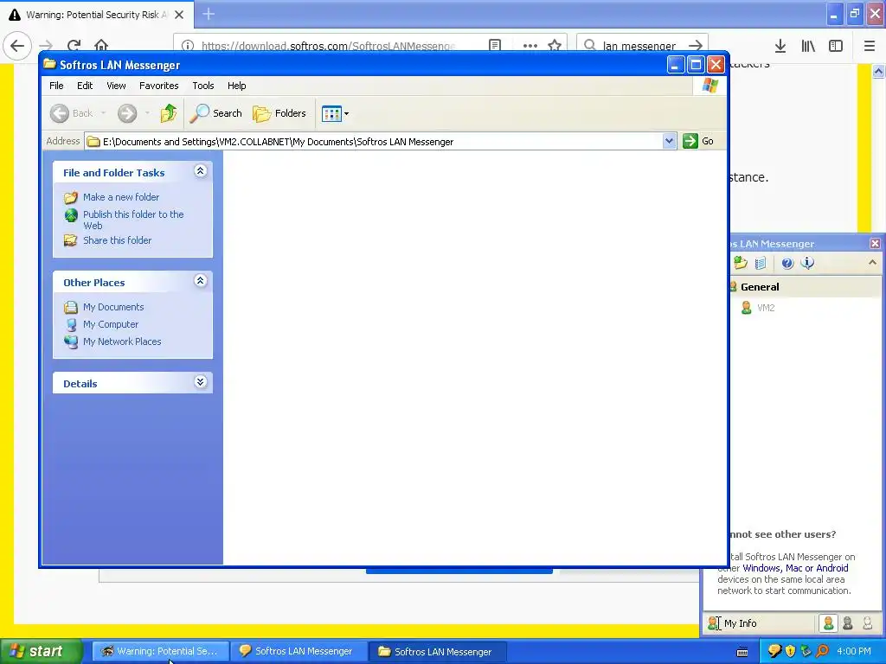Collapse the File and Folder Tasks panel
Viewport: 886px width, 664px height.
(200, 171)
